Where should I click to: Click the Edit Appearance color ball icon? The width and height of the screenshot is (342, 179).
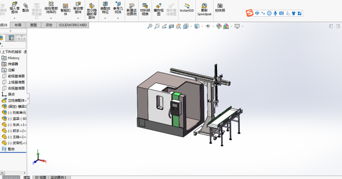219,27
